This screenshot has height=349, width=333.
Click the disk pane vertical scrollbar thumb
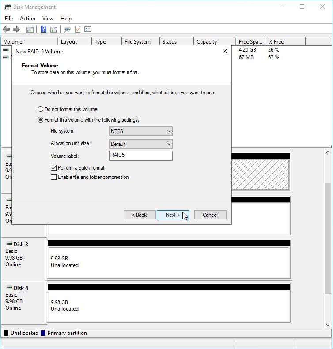point(328,238)
